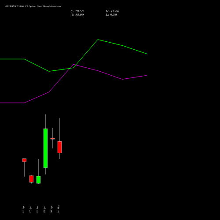The width and height of the screenshot is (220, 220).
Task: Click the thin red doji candlestick
Action: point(52,139)
